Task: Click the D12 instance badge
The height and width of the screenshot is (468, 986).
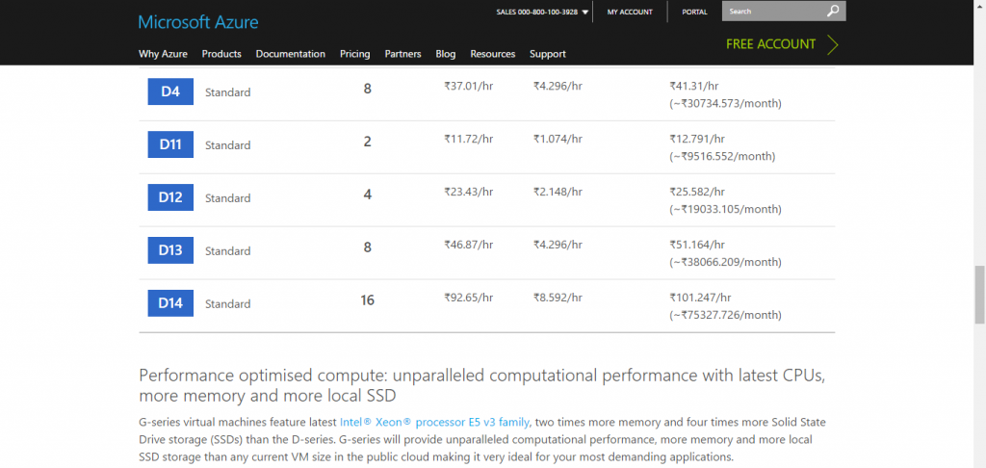Action: point(170,197)
